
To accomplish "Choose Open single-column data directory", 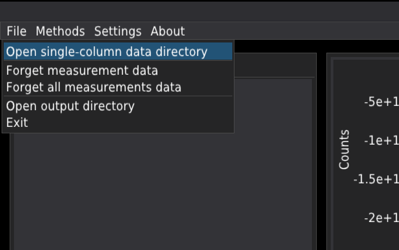I will tap(106, 52).
